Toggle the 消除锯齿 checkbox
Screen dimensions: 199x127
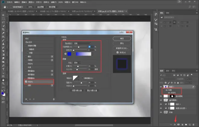[x=82, y=78]
